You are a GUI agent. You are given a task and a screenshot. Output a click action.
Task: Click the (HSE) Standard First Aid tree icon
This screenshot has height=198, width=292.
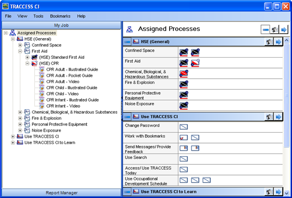tap(34, 57)
